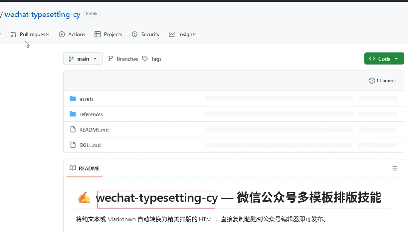Click the Insights graph icon
Screen dimensions: 408x233
tap(172, 34)
